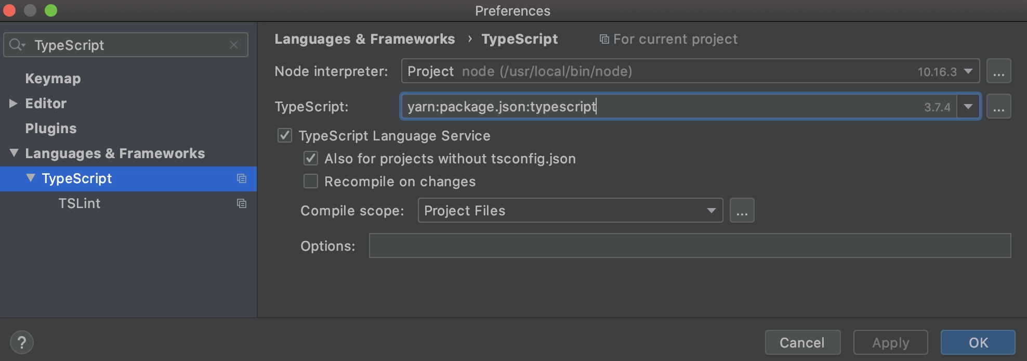Viewport: 1027px width, 361px height.
Task: Toggle TypeScript Language Service checkbox
Action: click(285, 136)
